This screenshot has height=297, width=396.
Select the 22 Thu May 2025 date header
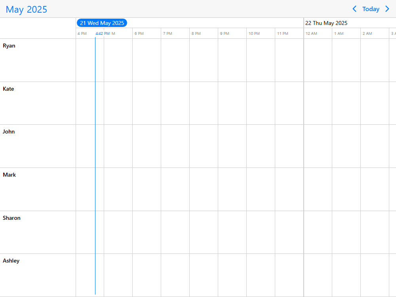coord(326,23)
